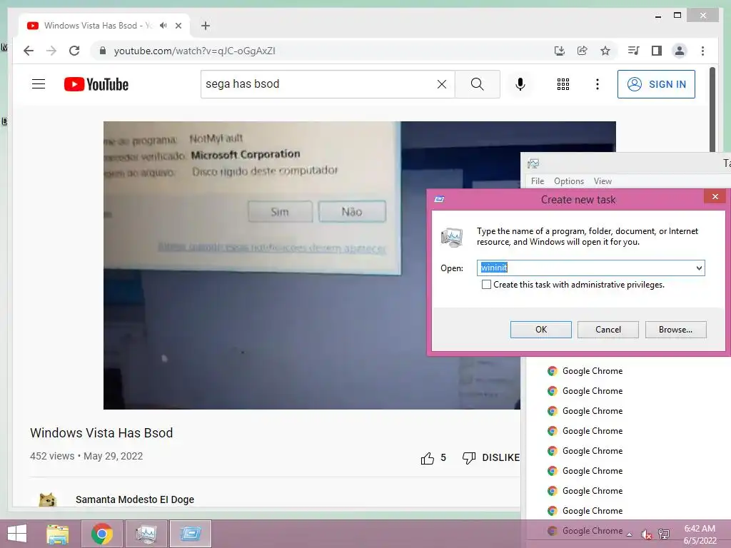Click the YouTube logo
Viewport: 731px width, 548px height.
[96, 84]
